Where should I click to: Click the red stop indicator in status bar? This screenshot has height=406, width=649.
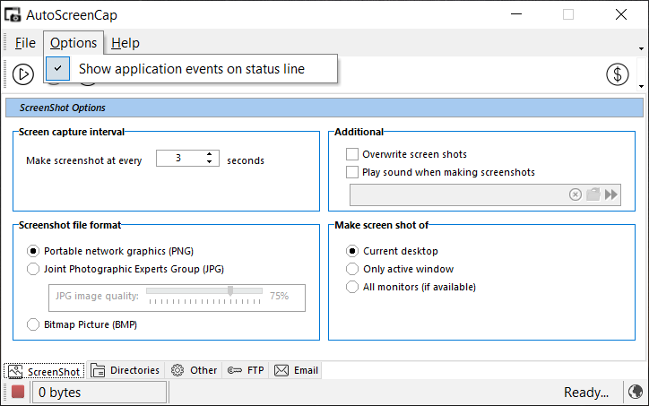pyautogui.click(x=18, y=392)
